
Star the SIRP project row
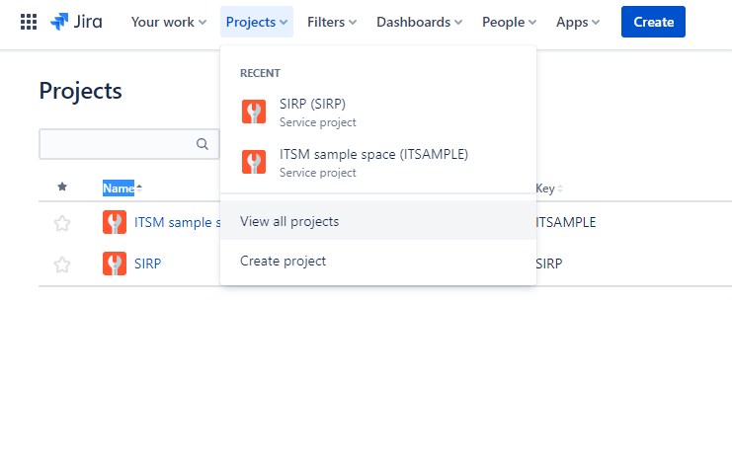click(x=62, y=264)
